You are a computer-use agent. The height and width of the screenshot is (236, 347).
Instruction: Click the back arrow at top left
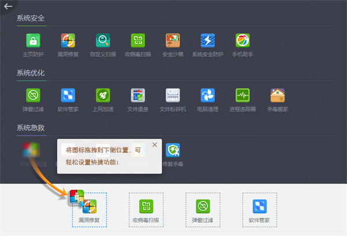tap(8, 7)
